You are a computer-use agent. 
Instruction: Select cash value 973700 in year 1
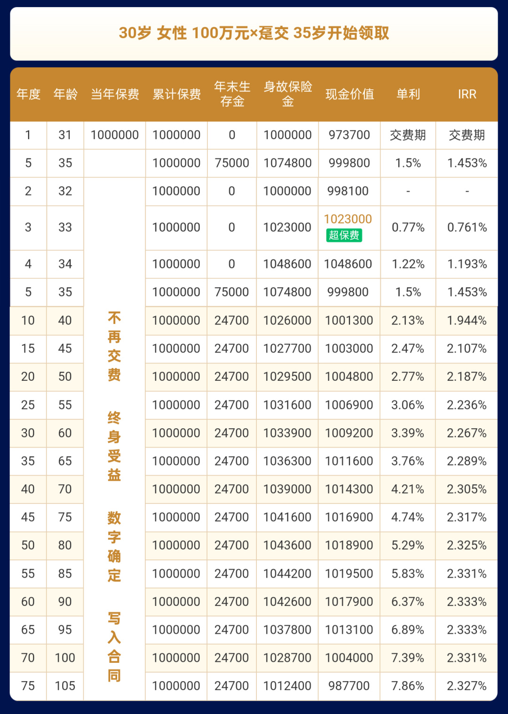349,135
